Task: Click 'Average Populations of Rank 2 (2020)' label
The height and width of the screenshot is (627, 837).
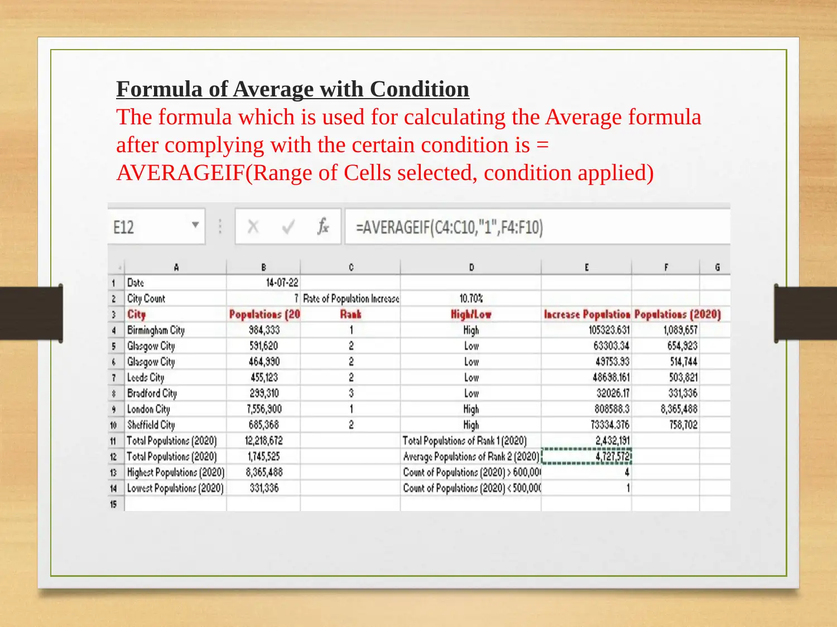Action: point(471,456)
